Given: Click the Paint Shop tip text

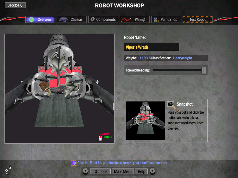Looking at the screenshot, I should (x=122, y=163).
